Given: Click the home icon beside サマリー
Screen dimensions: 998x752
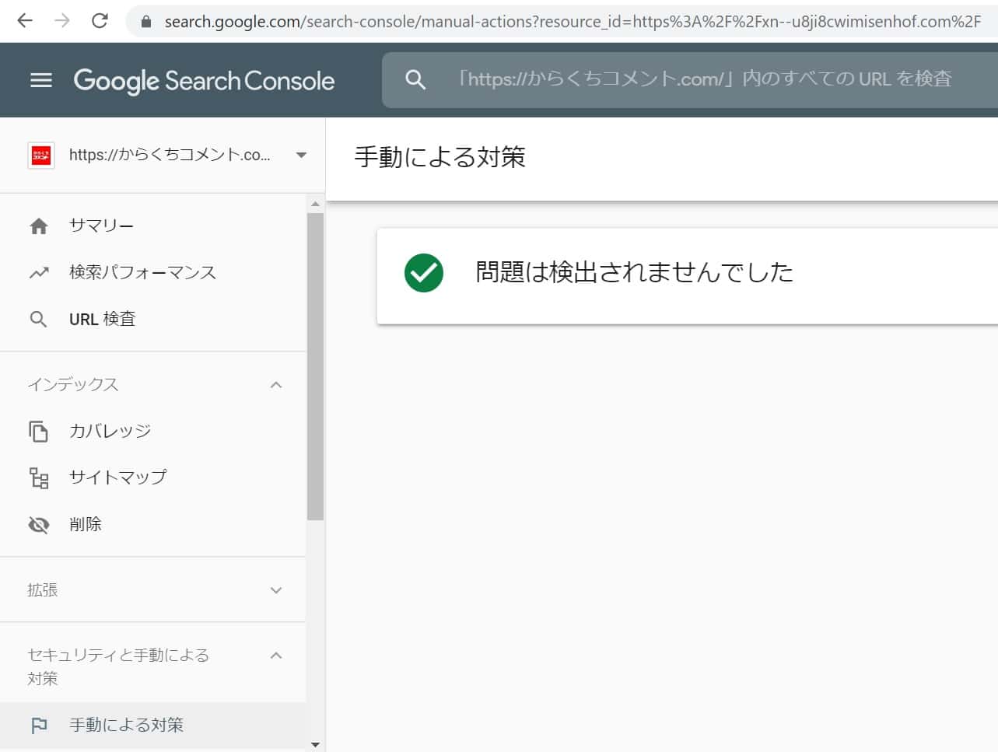Looking at the screenshot, I should coord(38,226).
